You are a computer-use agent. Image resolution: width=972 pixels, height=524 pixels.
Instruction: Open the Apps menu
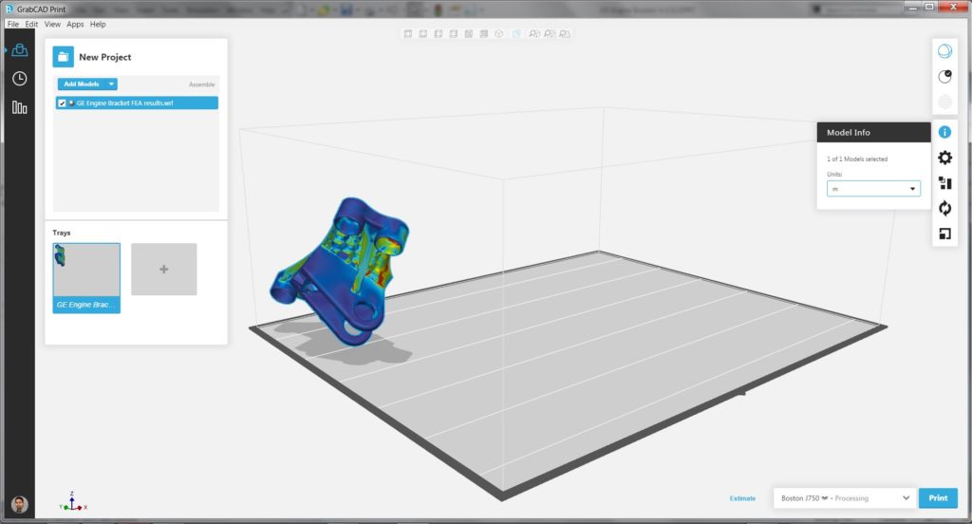(x=75, y=24)
